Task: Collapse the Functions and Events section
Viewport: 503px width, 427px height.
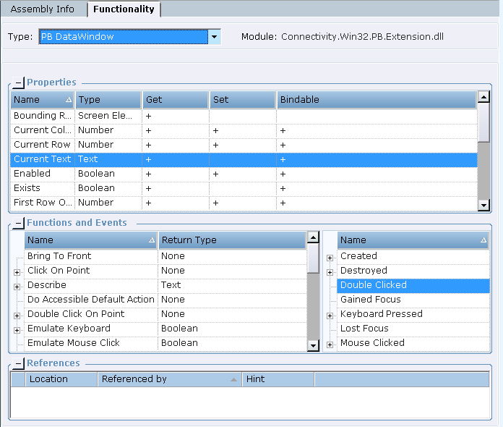Action: [x=18, y=223]
